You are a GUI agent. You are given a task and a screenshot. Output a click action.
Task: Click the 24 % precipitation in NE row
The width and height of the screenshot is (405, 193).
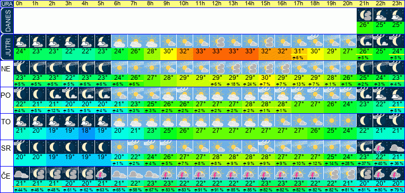(250, 85)
